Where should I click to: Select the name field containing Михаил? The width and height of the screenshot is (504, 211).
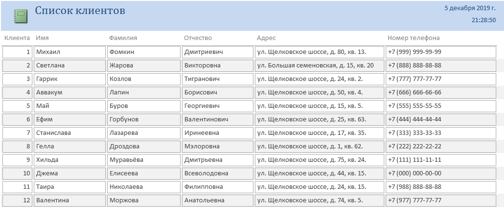coord(70,52)
